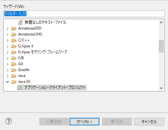Image resolution: width=168 pixels, height=130 pixels.
Task: Click the disabled < 戻る(B) button
Action: click(x=54, y=121)
